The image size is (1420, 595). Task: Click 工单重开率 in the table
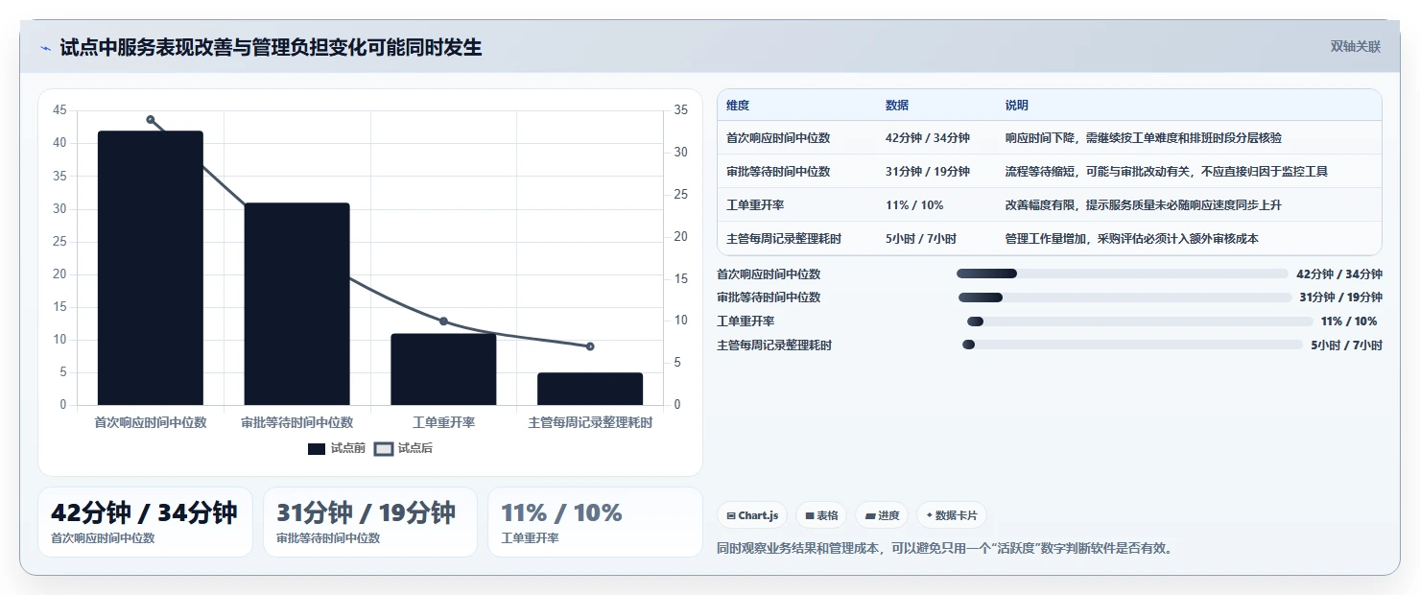point(755,205)
